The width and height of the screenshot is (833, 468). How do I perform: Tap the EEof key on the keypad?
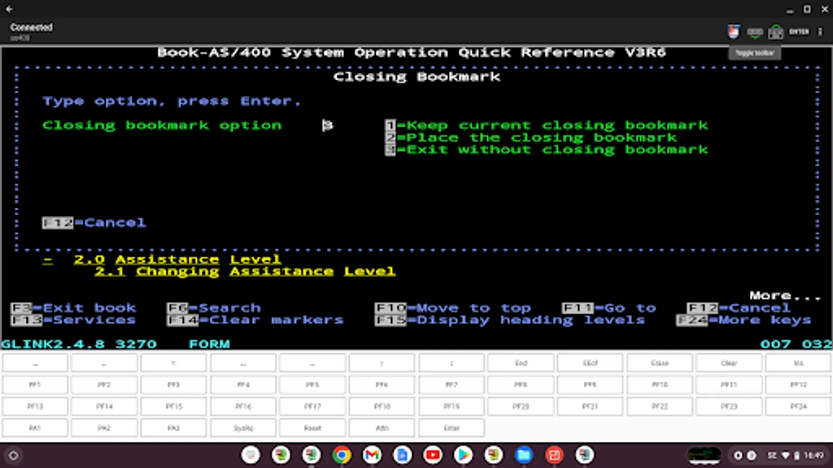pyautogui.click(x=590, y=363)
